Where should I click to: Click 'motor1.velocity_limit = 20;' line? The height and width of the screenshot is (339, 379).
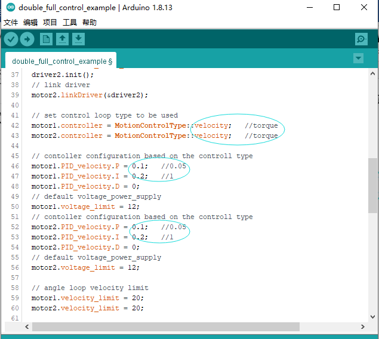click(88, 298)
